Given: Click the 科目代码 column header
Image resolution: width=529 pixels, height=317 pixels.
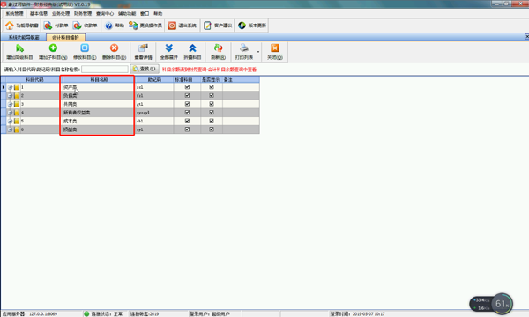Looking at the screenshot, I should tap(34, 80).
